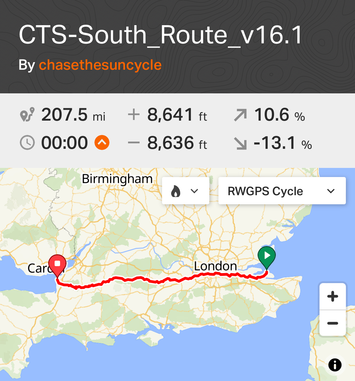Zoom out on the map
Screen dimensions: 355x381
coord(333,323)
